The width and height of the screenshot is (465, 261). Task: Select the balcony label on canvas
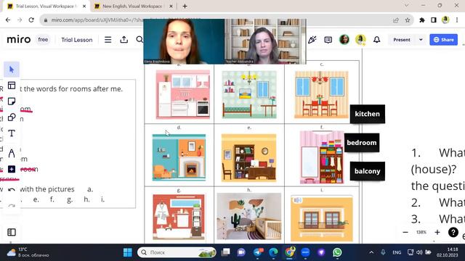point(368,171)
